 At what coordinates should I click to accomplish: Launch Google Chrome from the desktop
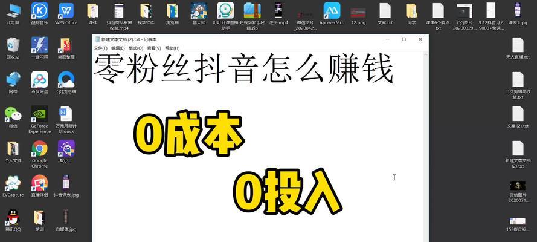pyautogui.click(x=40, y=154)
